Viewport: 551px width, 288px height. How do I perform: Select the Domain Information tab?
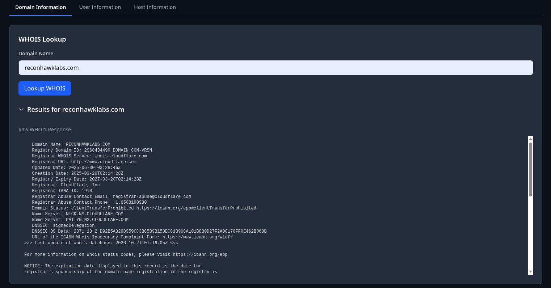click(x=41, y=7)
